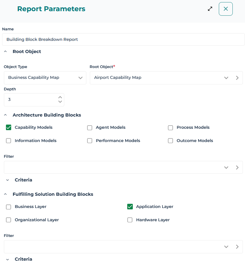Viewport: 245px width, 268px height.
Task: Increase Depth value with up arrow
Action: pyautogui.click(x=60, y=97)
